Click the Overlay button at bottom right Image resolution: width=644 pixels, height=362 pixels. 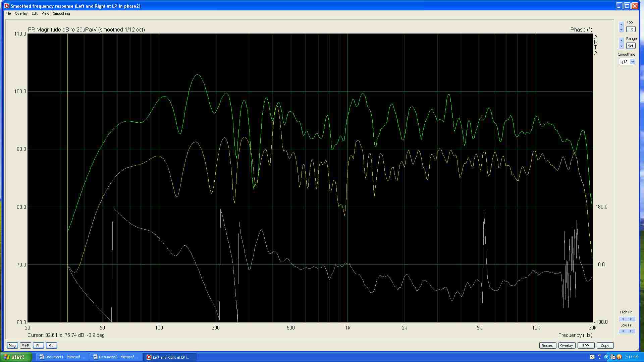tap(567, 346)
